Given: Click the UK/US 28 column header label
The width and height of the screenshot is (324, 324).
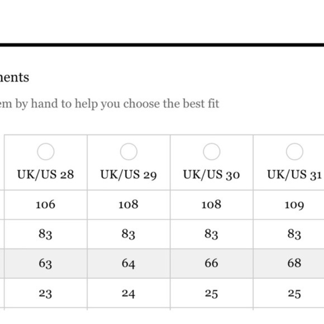Looking at the screenshot, I should (45, 175).
